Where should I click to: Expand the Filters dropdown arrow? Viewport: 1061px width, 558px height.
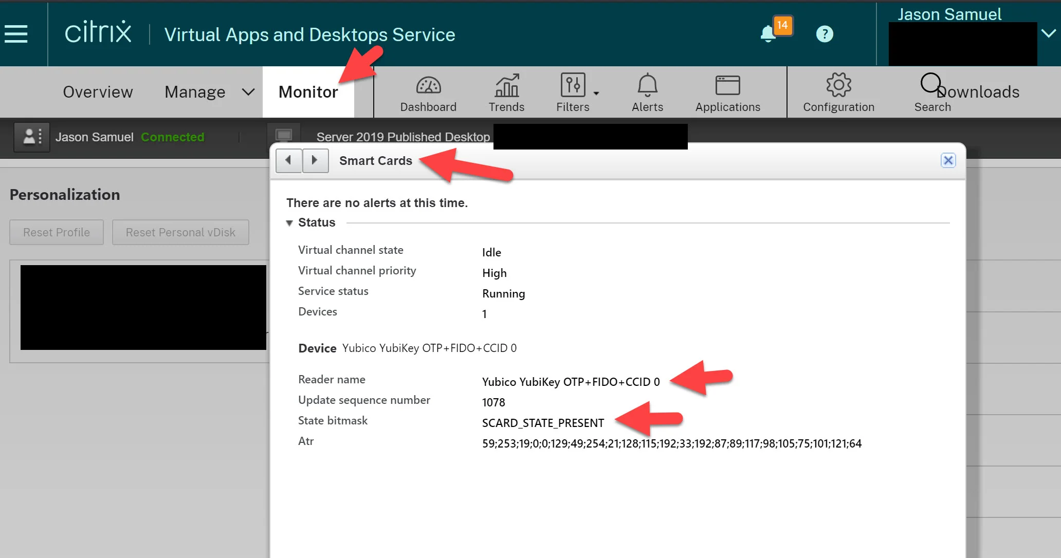click(596, 93)
